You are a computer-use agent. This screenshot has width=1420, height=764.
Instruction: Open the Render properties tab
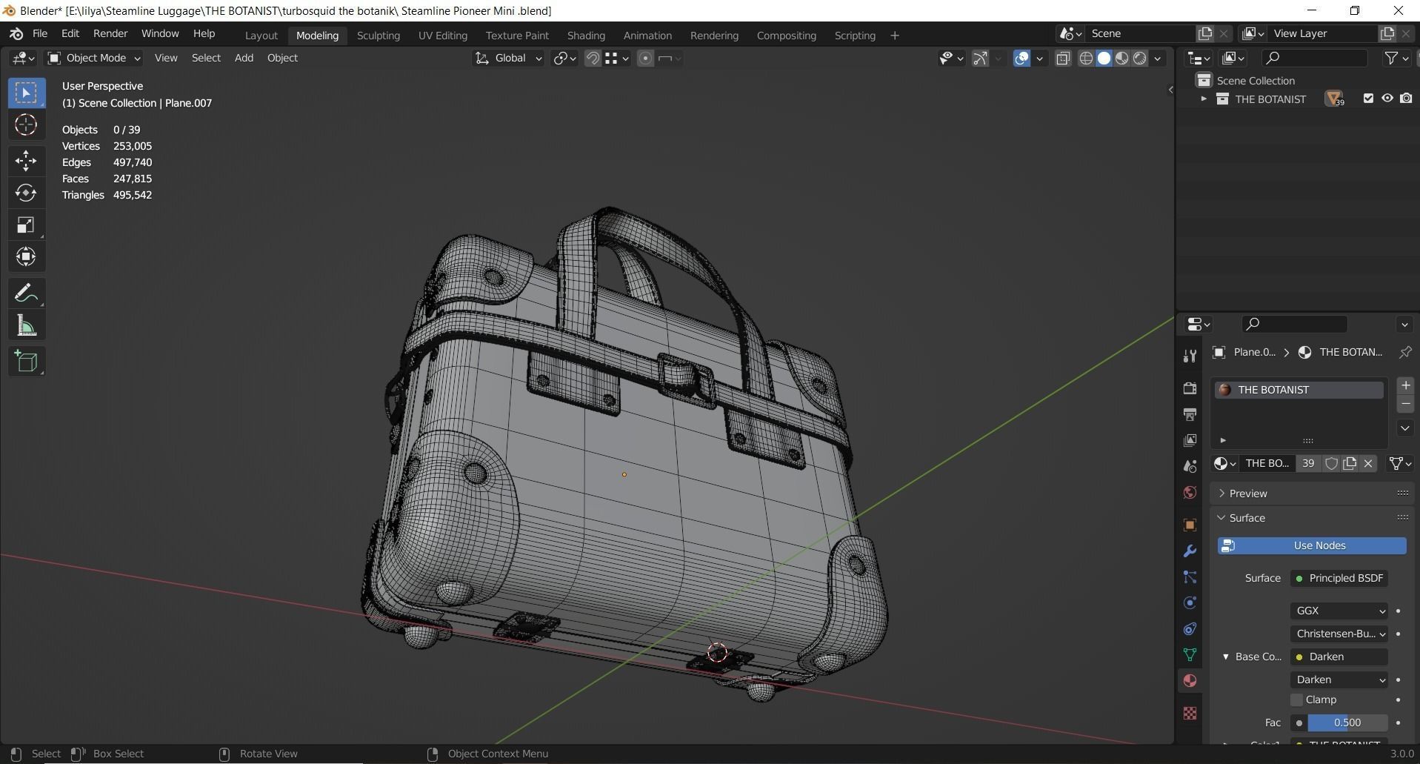click(1190, 388)
